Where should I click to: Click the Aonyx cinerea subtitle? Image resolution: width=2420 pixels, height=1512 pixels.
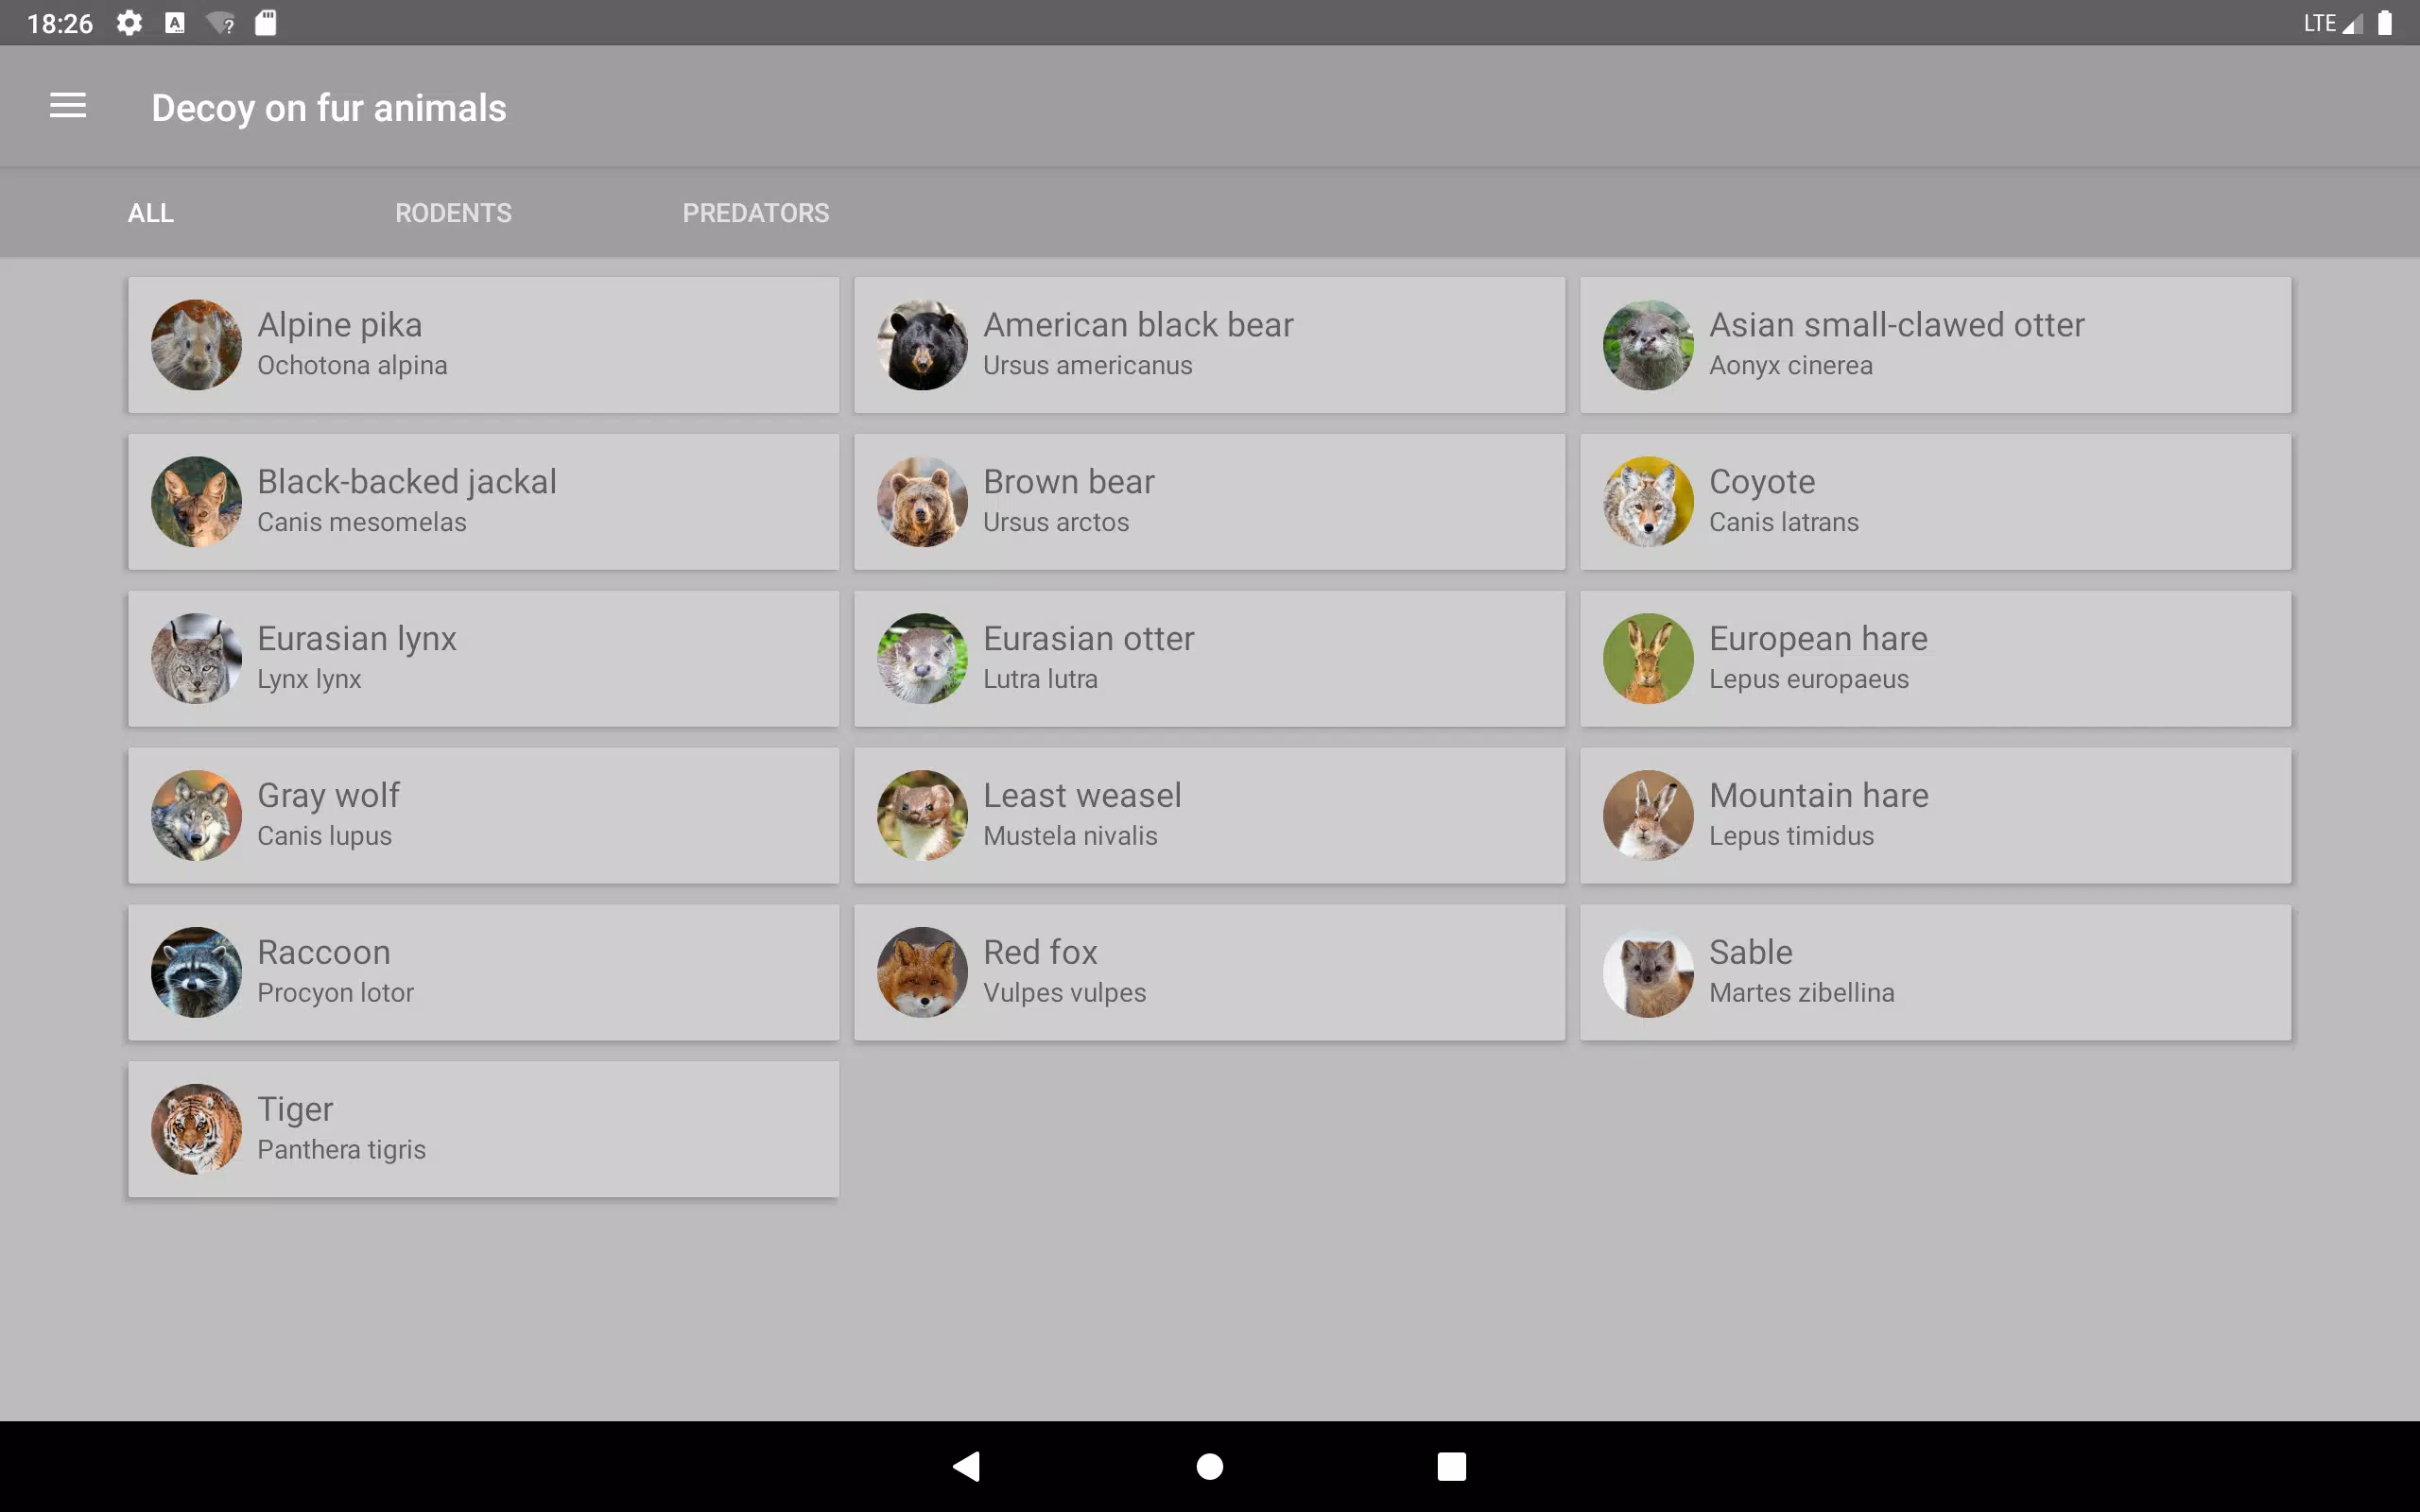point(1791,366)
